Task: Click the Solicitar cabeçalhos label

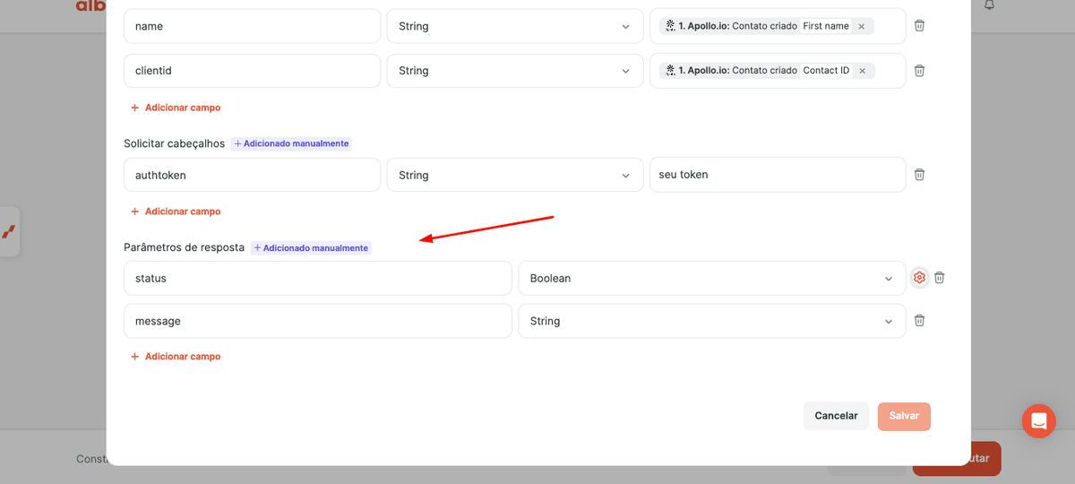Action: pos(174,143)
